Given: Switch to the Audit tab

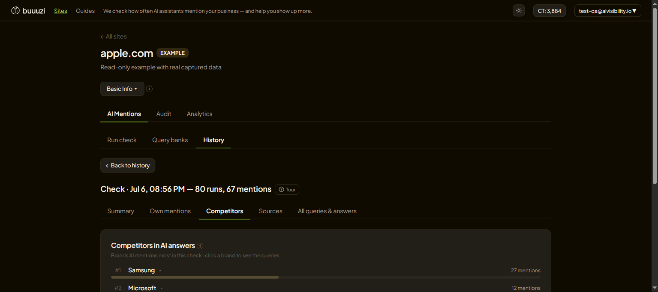Looking at the screenshot, I should [x=164, y=114].
